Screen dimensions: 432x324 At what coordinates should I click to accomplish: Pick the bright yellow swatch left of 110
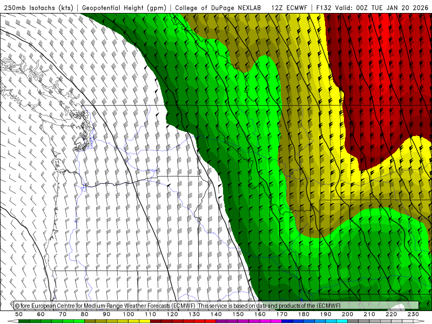145,321
